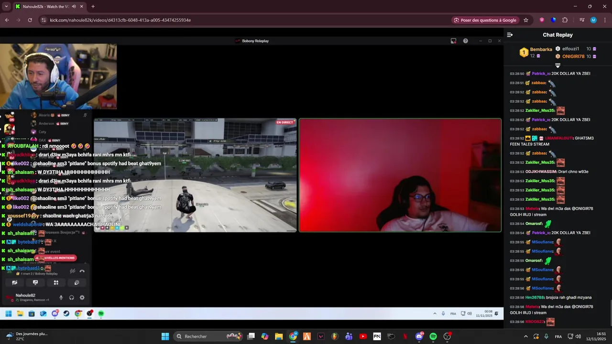The width and height of the screenshot is (612, 344).
Task: Click LMANFALOUTI username in chat
Action: tap(559, 138)
